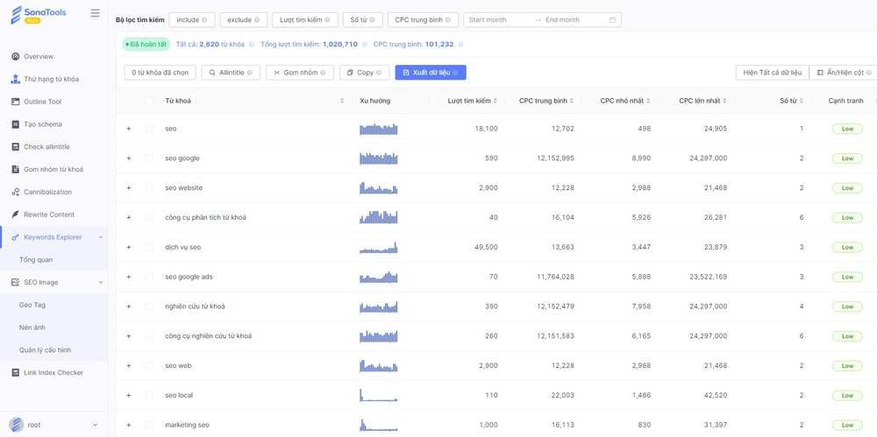This screenshot has height=437, width=877.
Task: Expand the seo local row
Action: tap(129, 395)
